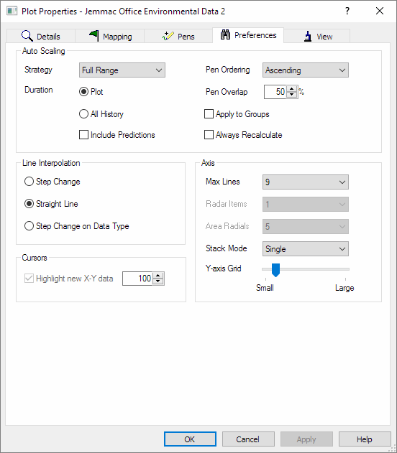The height and width of the screenshot is (453, 397).
Task: Open the Strategy Full Range dropdown
Action: pos(122,70)
